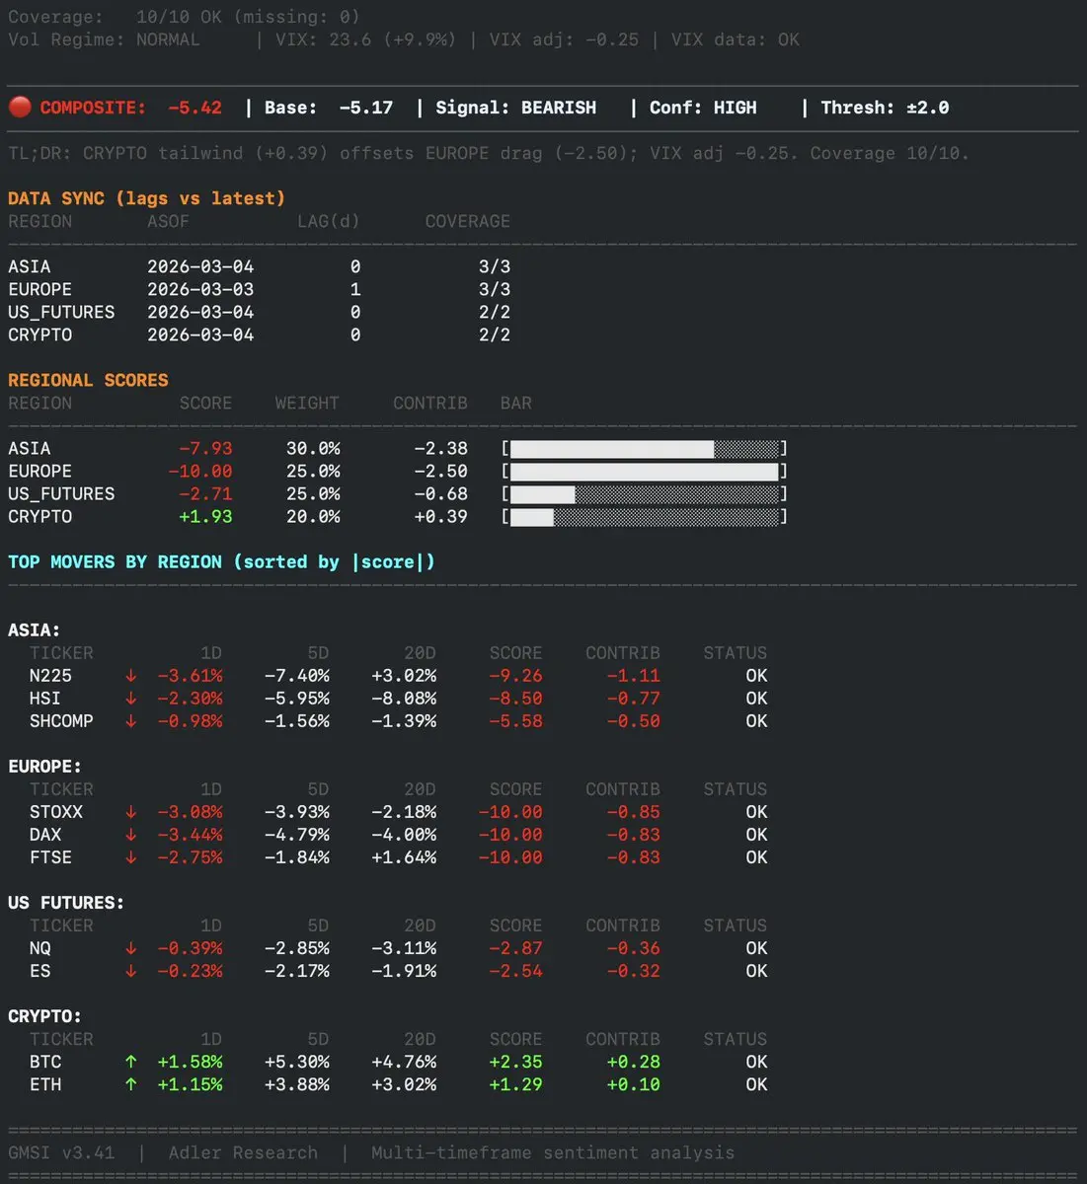Click the EUROPE full-width score bar
Image resolution: width=1087 pixels, height=1184 pixels.
click(644, 472)
